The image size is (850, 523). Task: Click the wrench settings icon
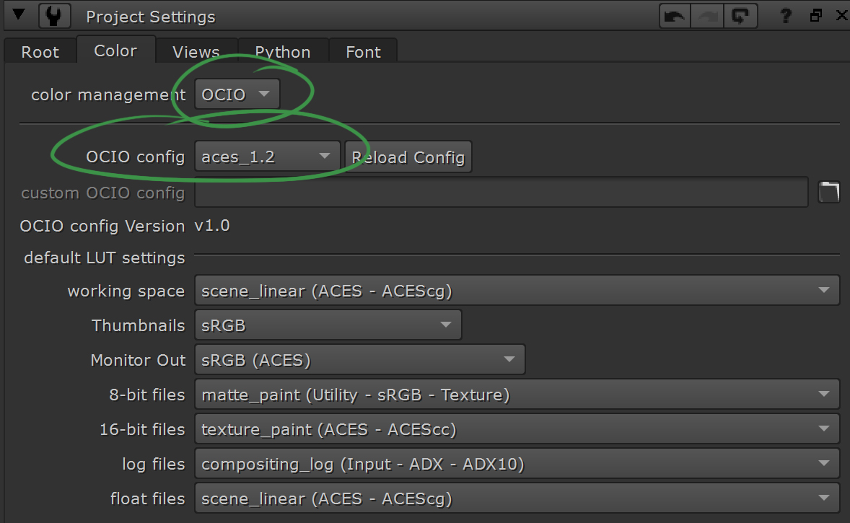coord(54,16)
